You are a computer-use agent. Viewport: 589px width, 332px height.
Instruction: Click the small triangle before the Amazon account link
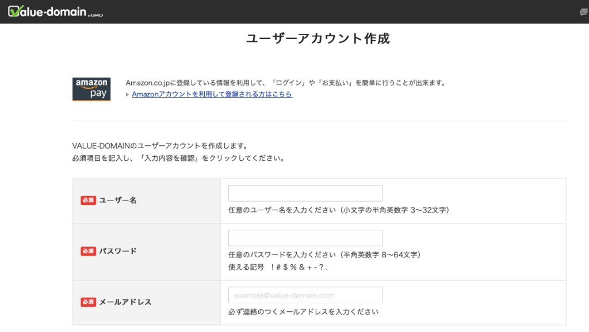point(128,95)
